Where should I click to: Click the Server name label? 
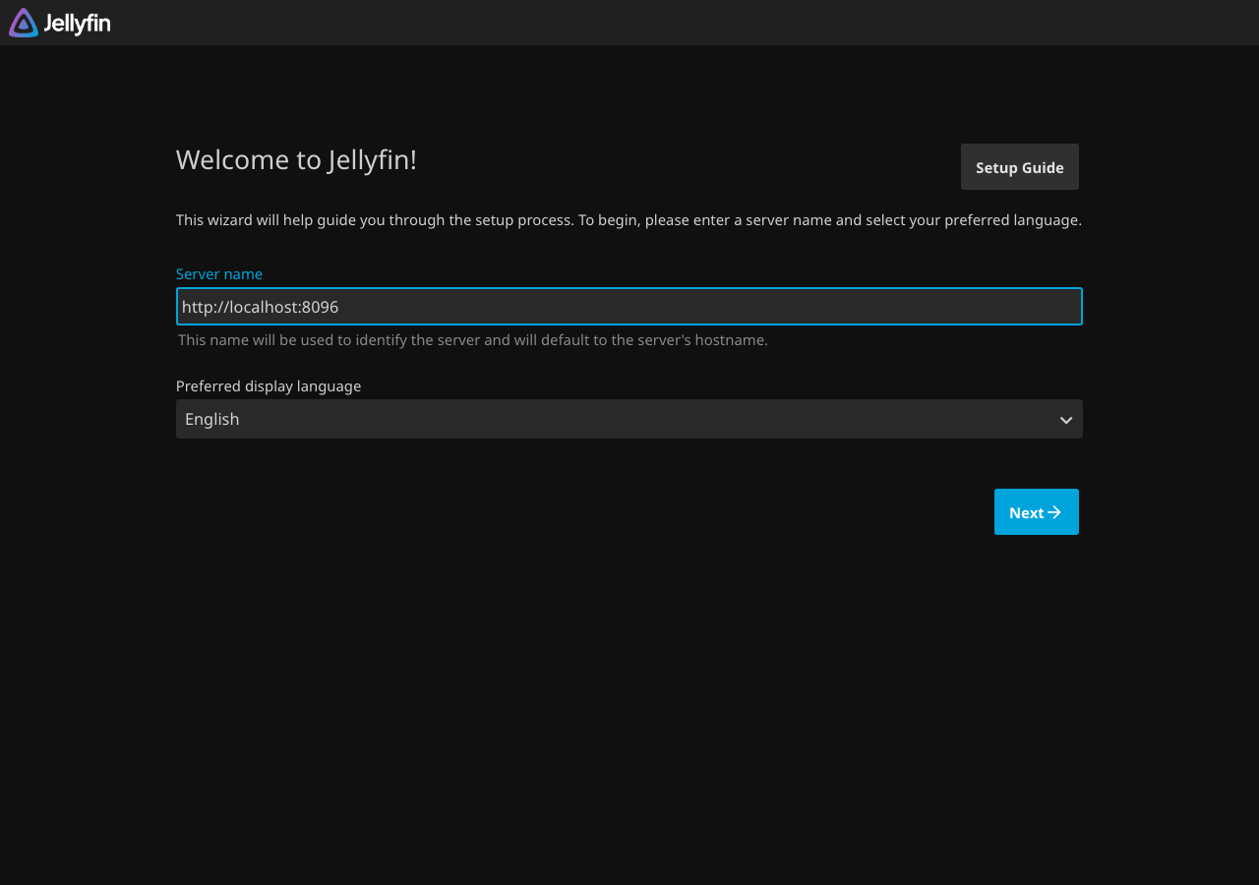(x=219, y=274)
